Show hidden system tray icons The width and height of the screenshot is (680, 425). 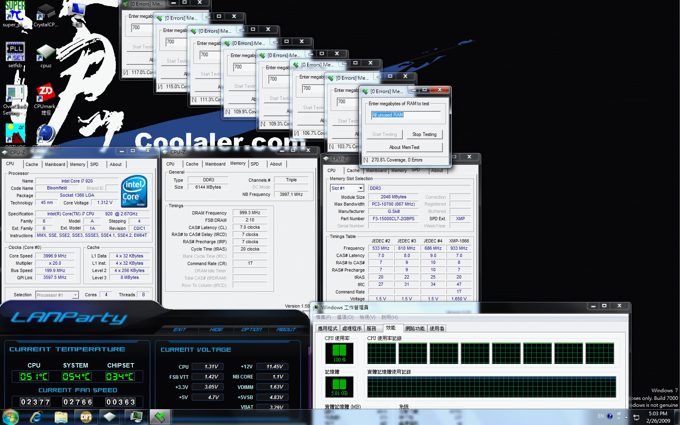point(626,417)
